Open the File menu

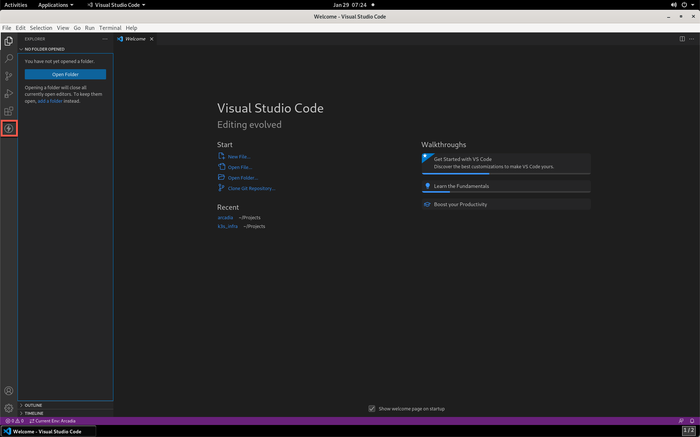click(x=7, y=28)
